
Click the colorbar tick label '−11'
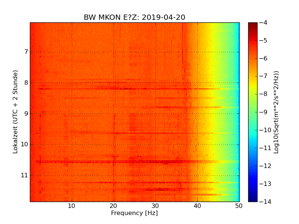click(x=265, y=148)
